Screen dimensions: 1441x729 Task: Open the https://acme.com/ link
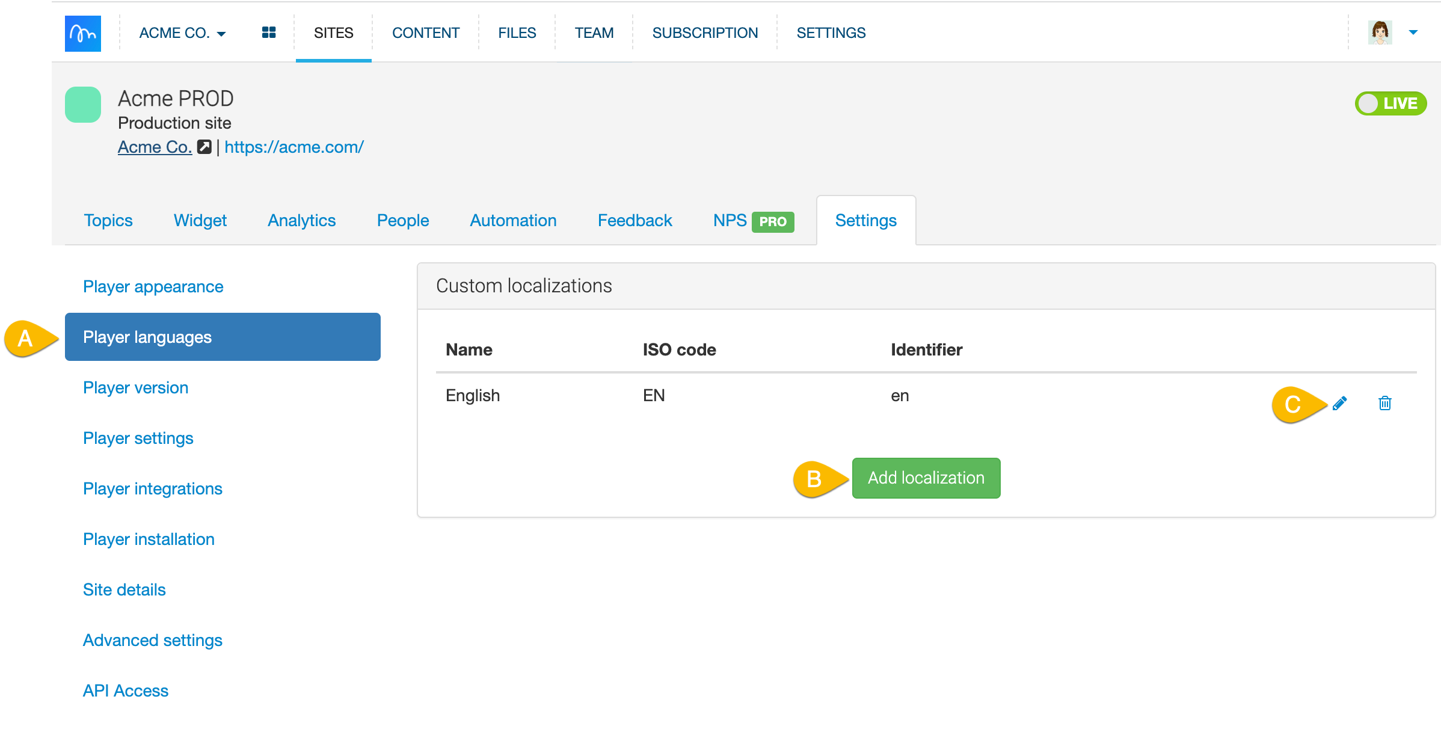(x=293, y=147)
